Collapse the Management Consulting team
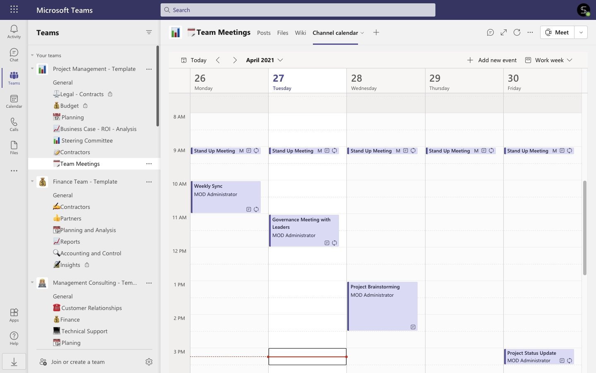This screenshot has width=596, height=373. (x=32, y=283)
